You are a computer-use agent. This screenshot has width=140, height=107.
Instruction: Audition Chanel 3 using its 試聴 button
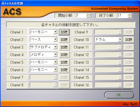[64, 47]
